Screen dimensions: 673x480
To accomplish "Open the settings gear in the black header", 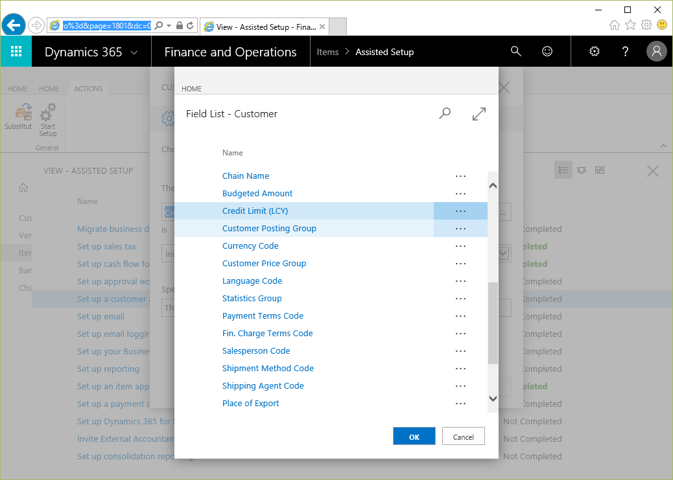I will pyautogui.click(x=594, y=51).
